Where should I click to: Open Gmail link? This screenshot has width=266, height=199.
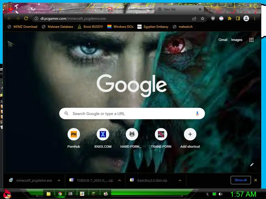point(223,40)
